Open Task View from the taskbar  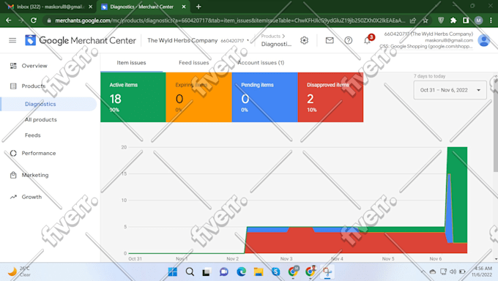(207, 271)
